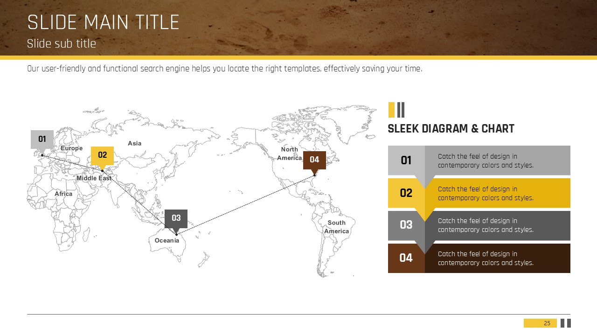The image size is (597, 336).
Task: Select the yellow 02 list number block
Action: [x=406, y=193]
